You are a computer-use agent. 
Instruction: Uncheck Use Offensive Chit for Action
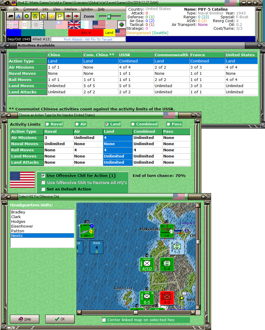(43, 175)
